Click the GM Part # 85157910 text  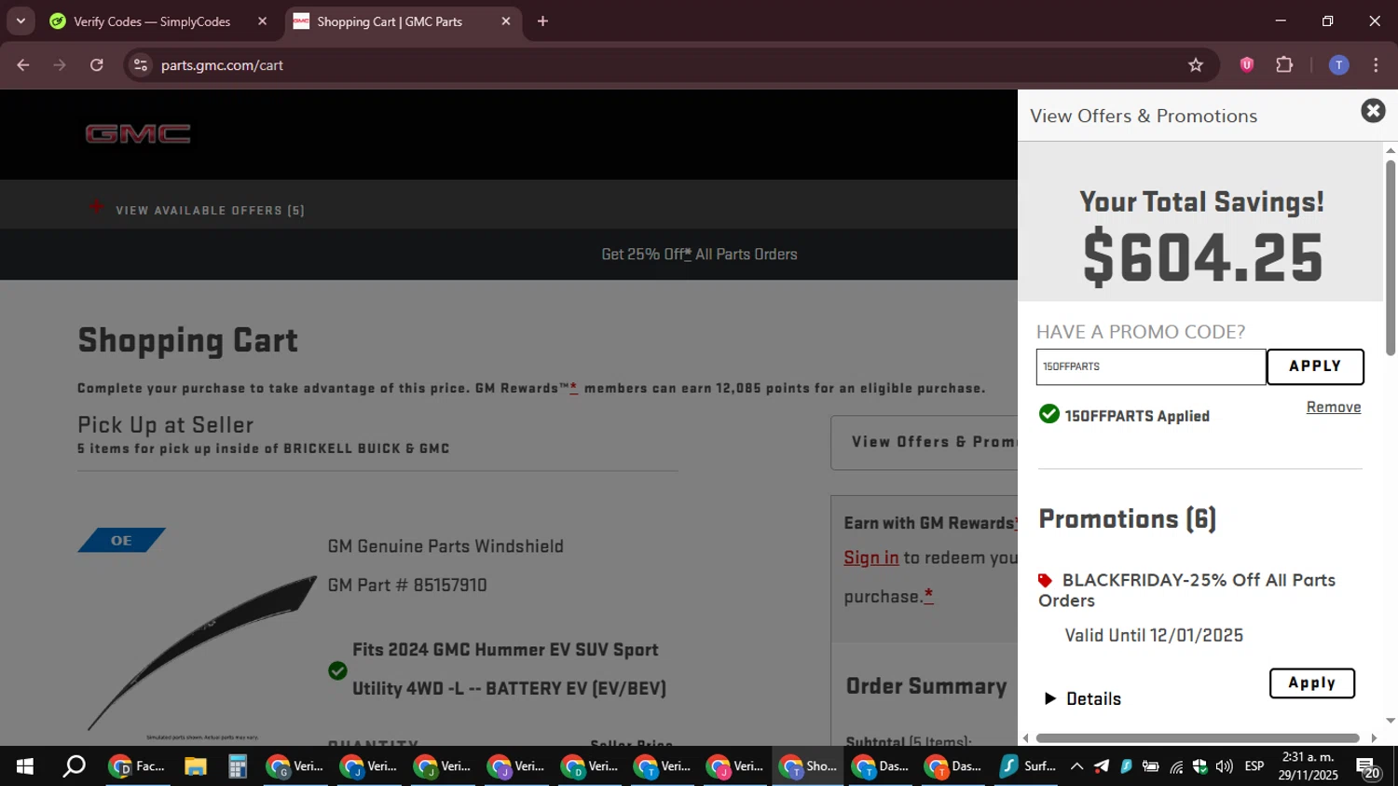[407, 586]
